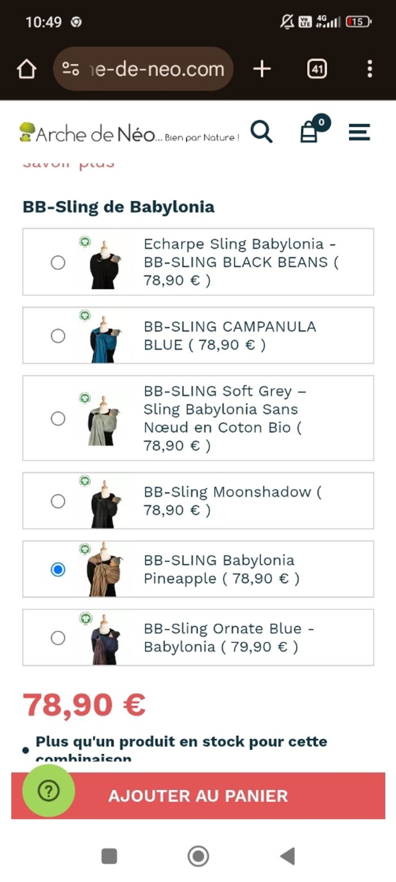The width and height of the screenshot is (396, 882).
Task: Tap the Pineapple sling product thumbnail
Action: [104, 570]
